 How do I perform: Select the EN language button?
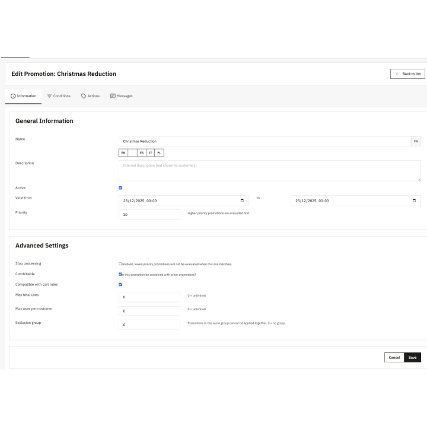click(x=123, y=152)
